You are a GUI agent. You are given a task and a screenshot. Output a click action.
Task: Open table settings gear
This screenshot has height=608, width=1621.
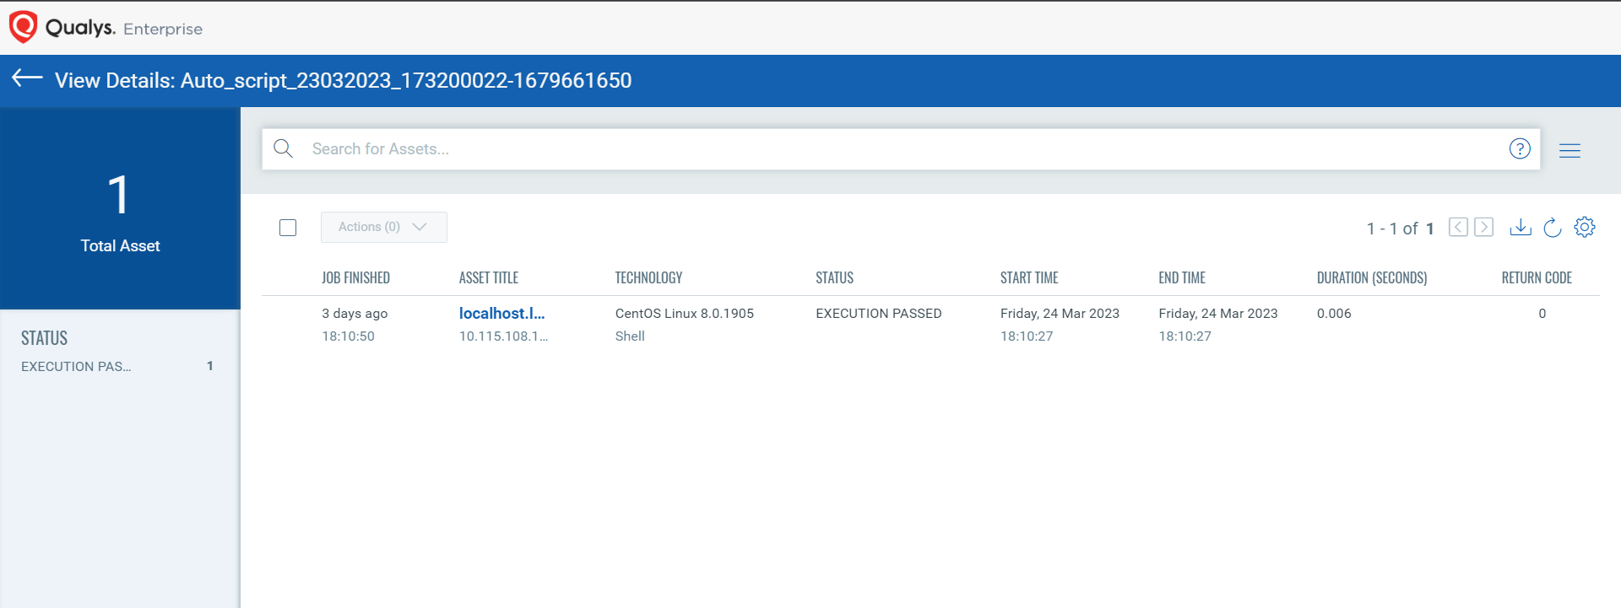click(x=1585, y=227)
